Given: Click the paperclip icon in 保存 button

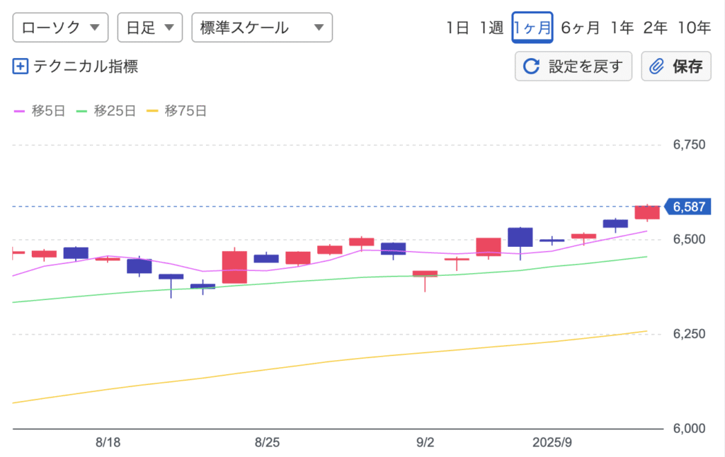Looking at the screenshot, I should [x=656, y=66].
